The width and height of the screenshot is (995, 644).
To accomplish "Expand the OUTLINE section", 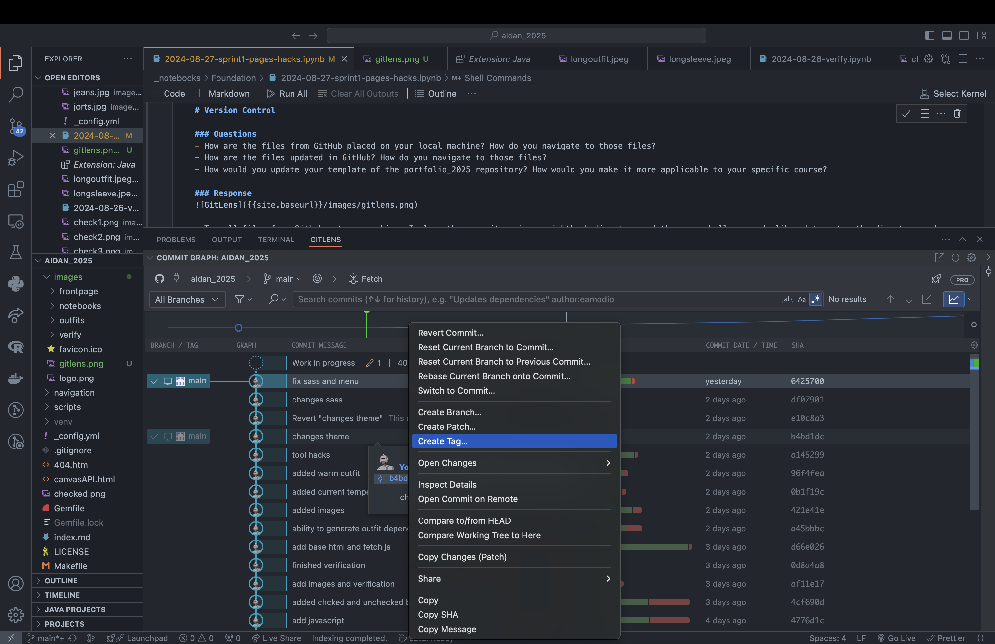I will click(61, 581).
